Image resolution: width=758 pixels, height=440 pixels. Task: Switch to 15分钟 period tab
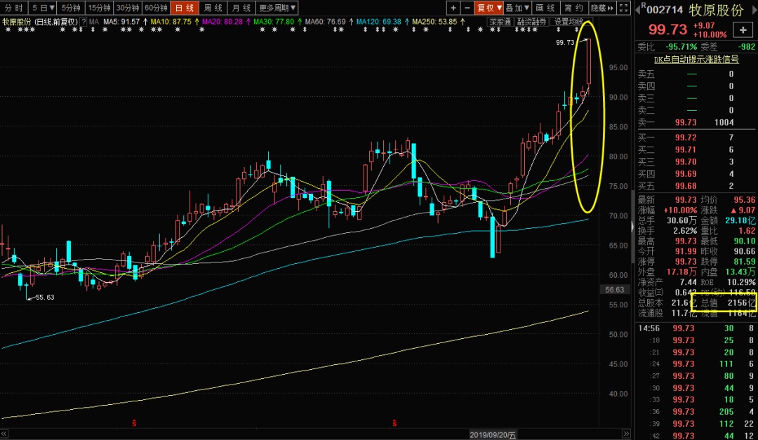pos(99,8)
